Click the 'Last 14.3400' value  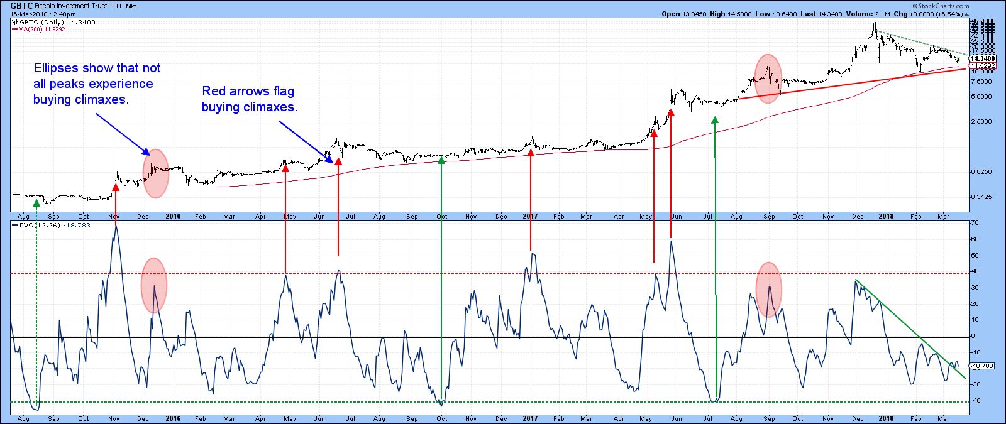point(822,14)
